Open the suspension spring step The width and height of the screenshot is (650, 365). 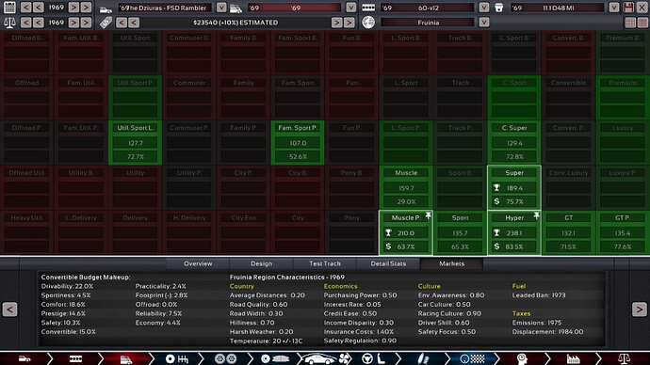coord(422,358)
